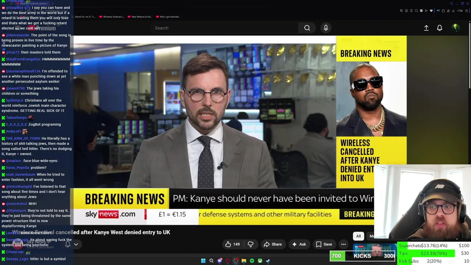Click username @SoapBox-g7y in chat
The height and width of the screenshot is (265, 471).
[18, 8]
